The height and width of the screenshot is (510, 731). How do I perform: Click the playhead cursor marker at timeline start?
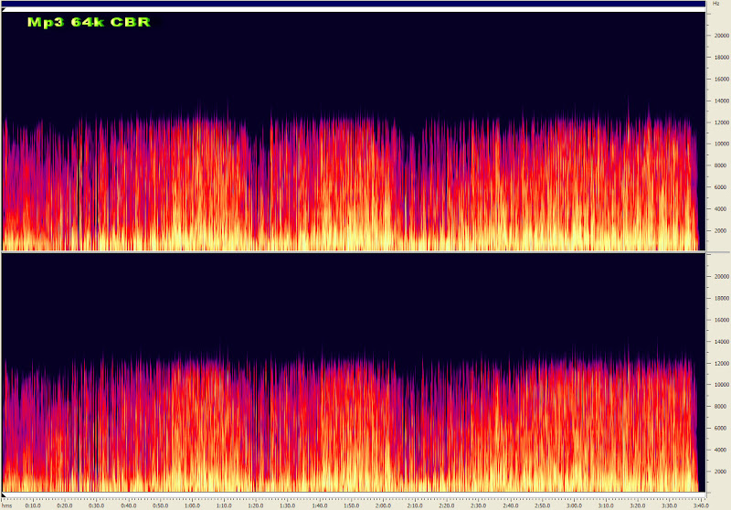coord(4,494)
